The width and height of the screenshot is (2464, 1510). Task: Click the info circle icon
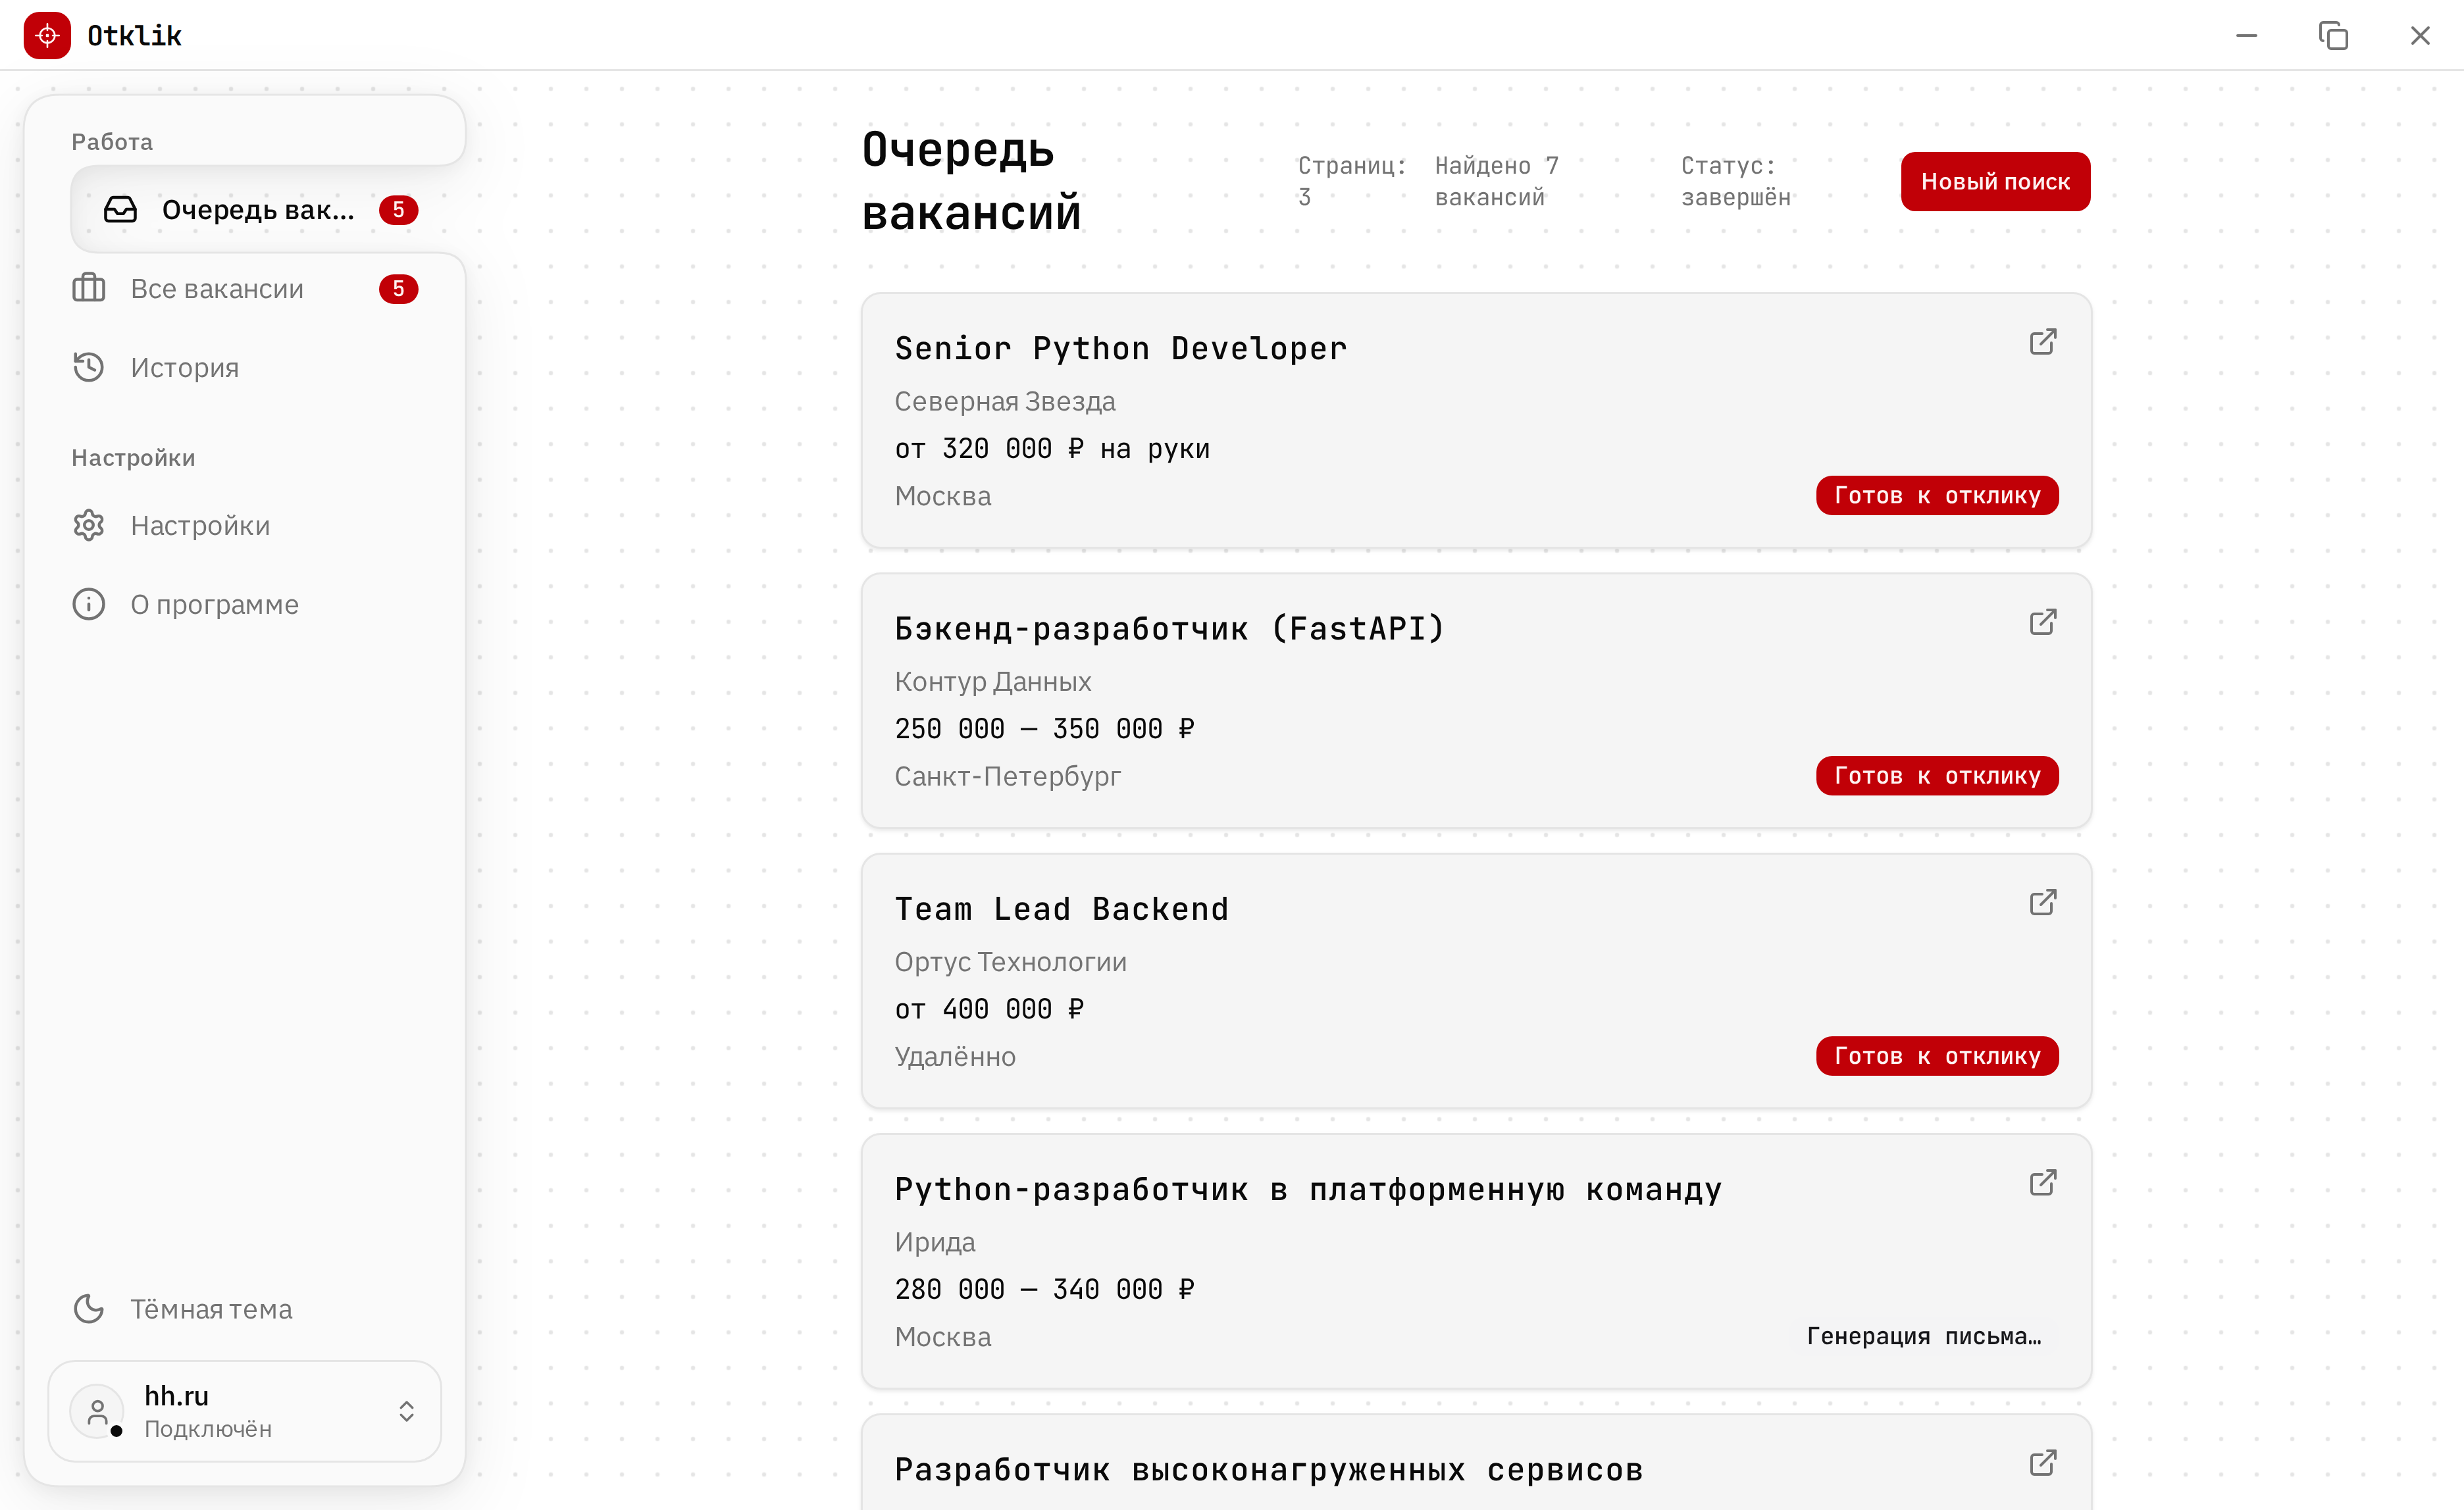(89, 604)
